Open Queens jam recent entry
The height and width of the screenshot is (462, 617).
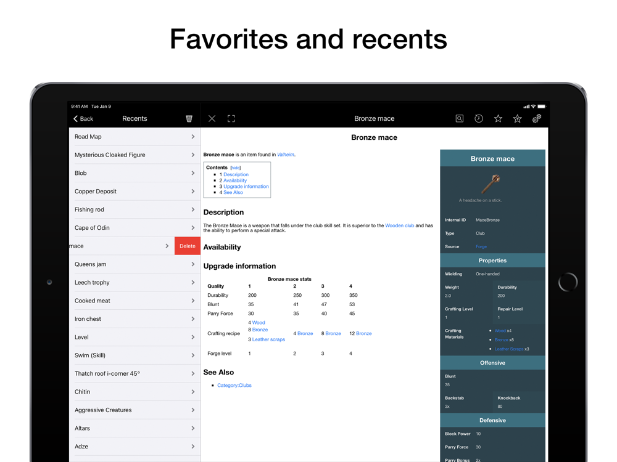coord(135,264)
